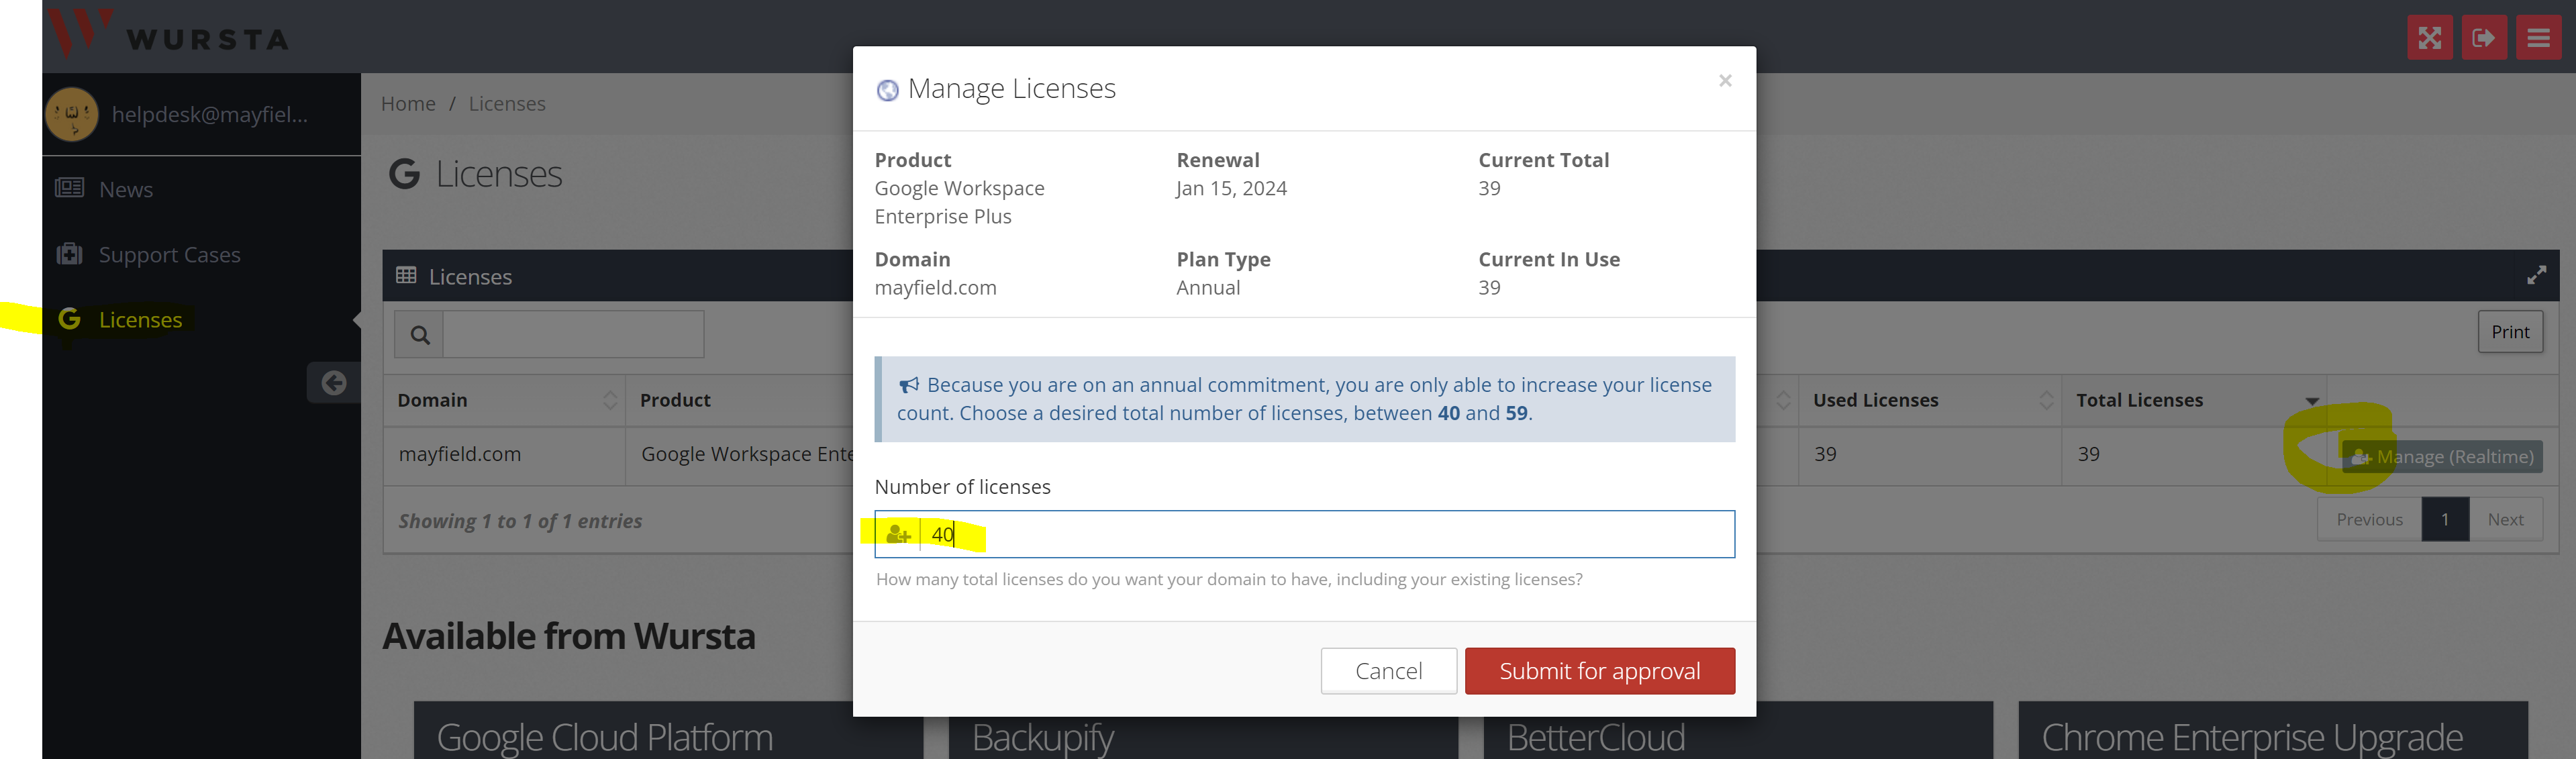
Task: Open the red hamburger menu icon
Action: click(x=2538, y=38)
